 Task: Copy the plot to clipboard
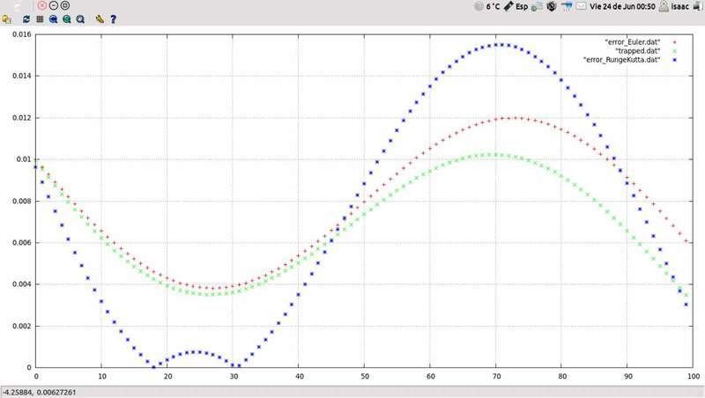[7, 18]
